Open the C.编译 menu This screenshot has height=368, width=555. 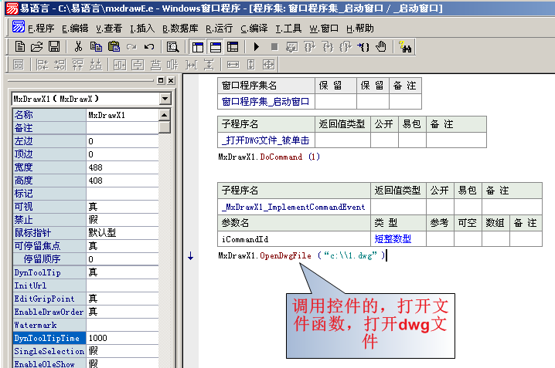pos(254,29)
